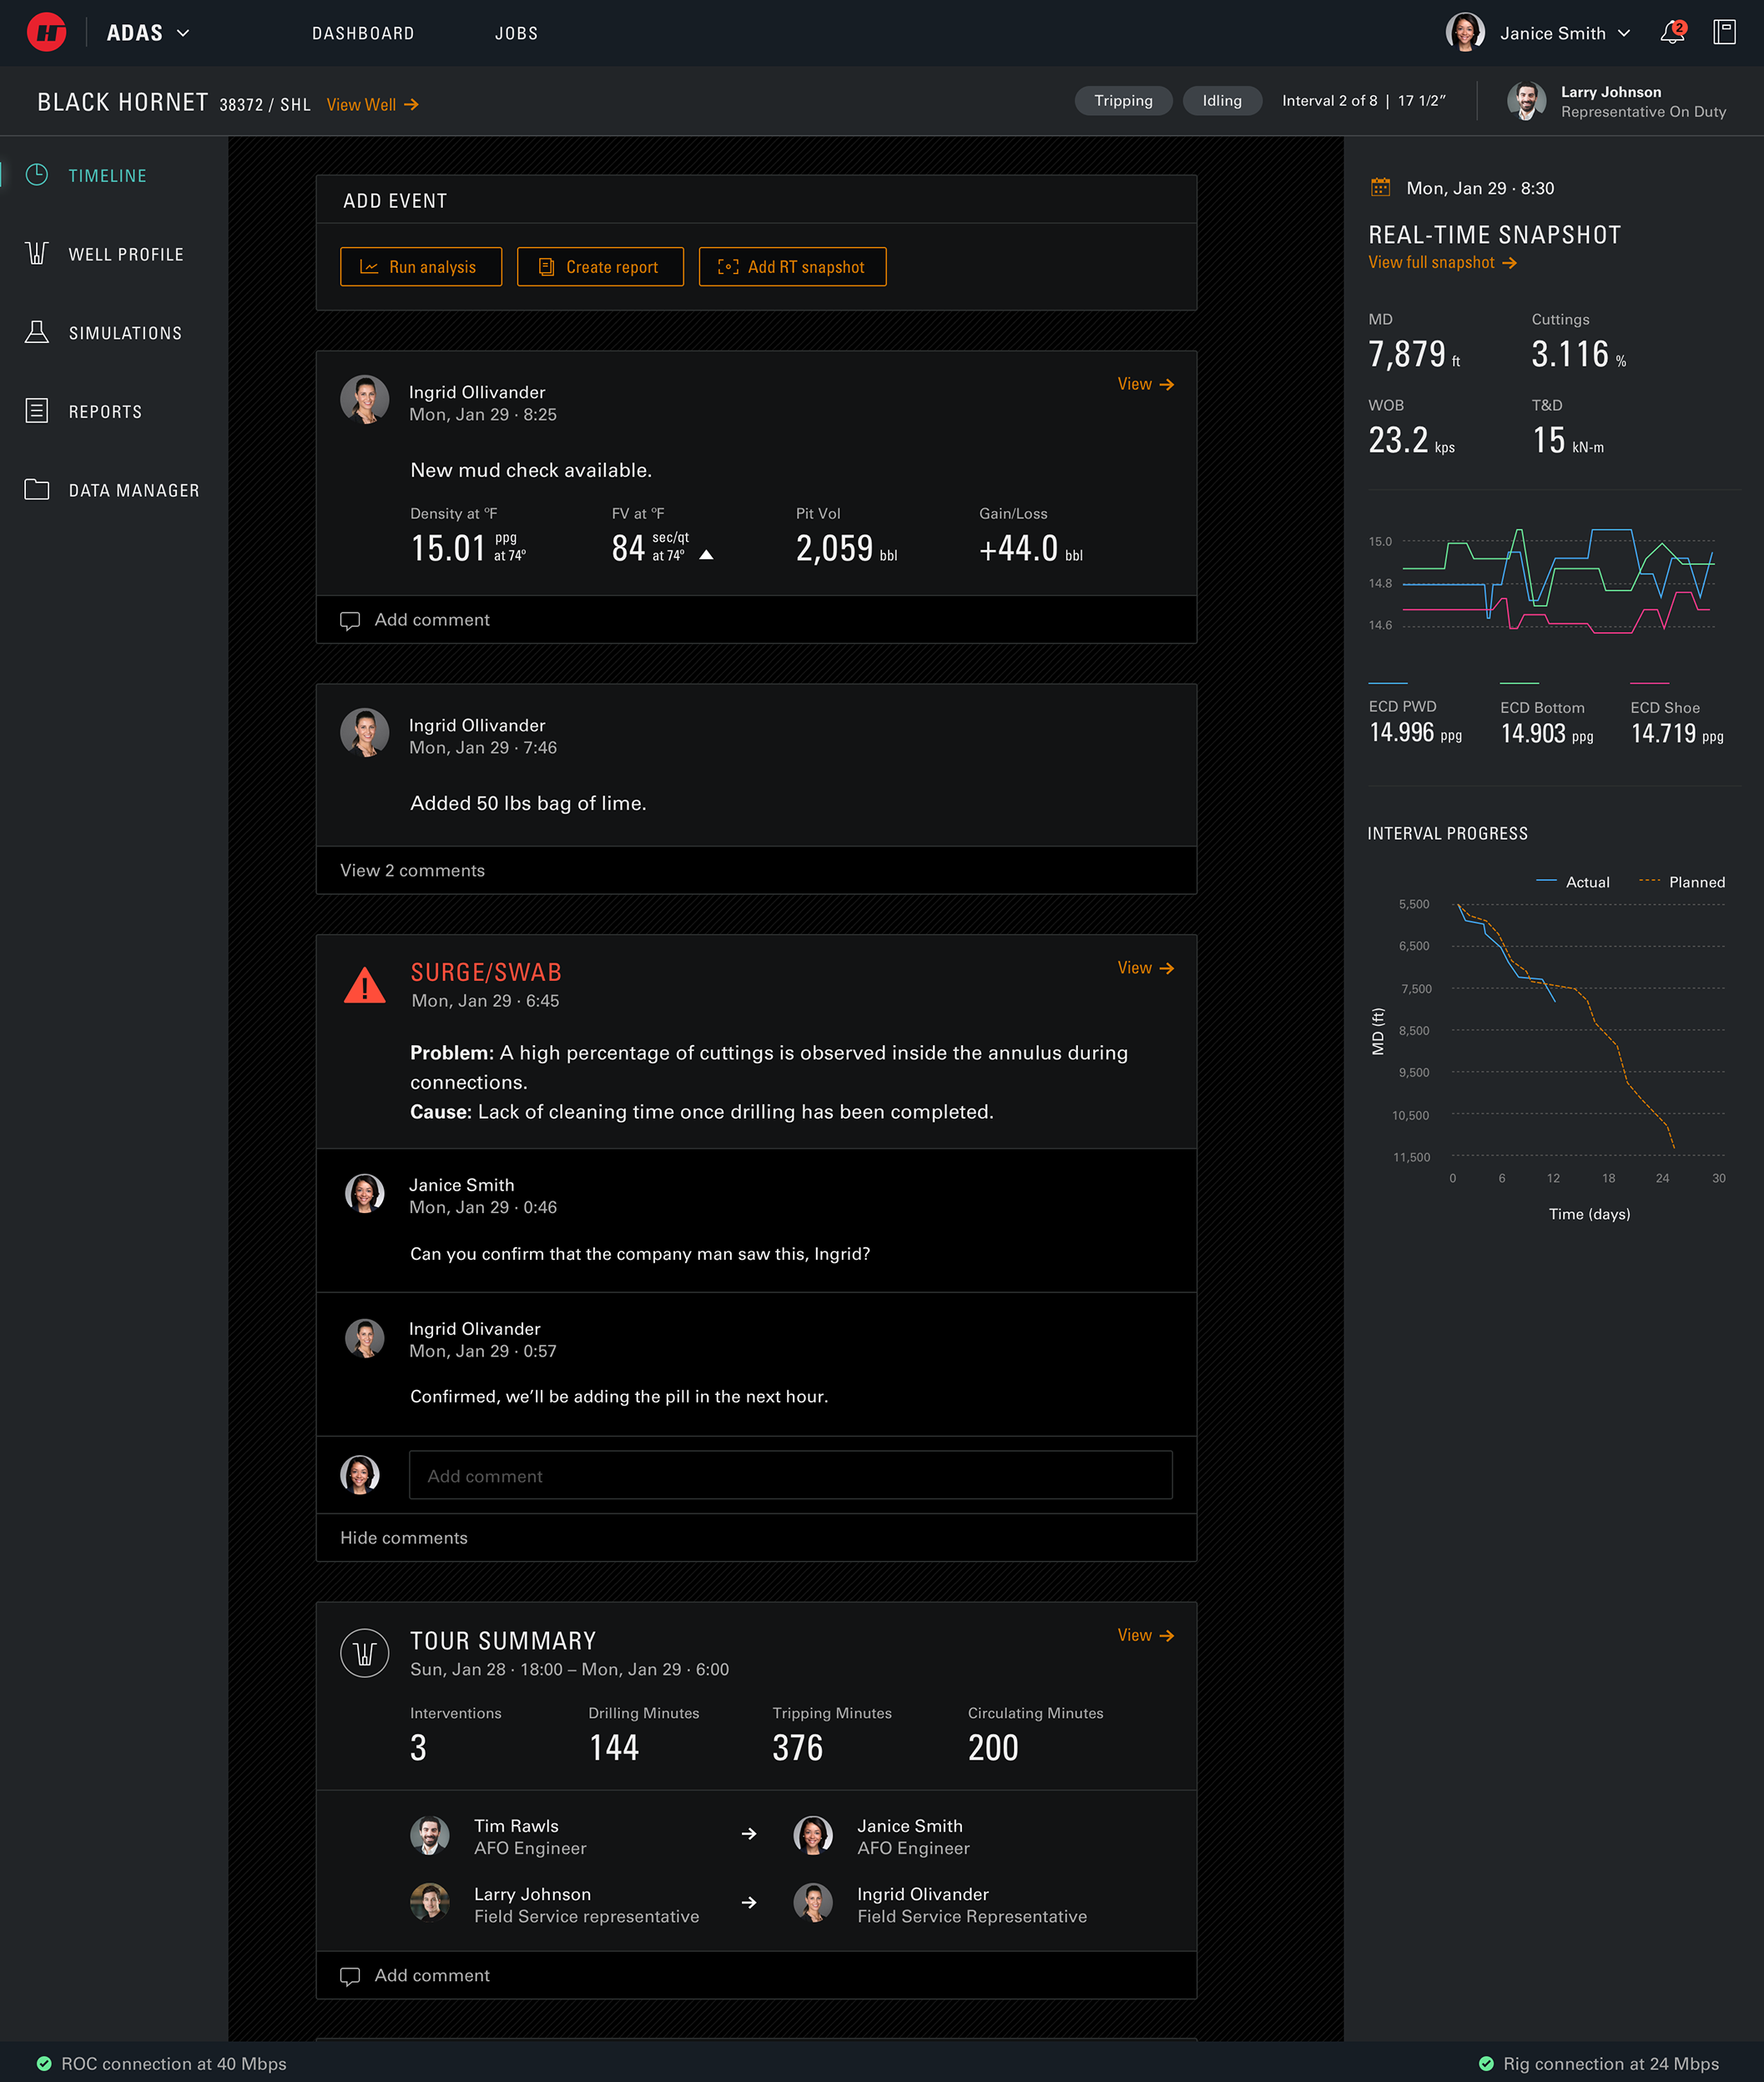
Task: Click the Add comment input field
Action: tap(790, 1476)
